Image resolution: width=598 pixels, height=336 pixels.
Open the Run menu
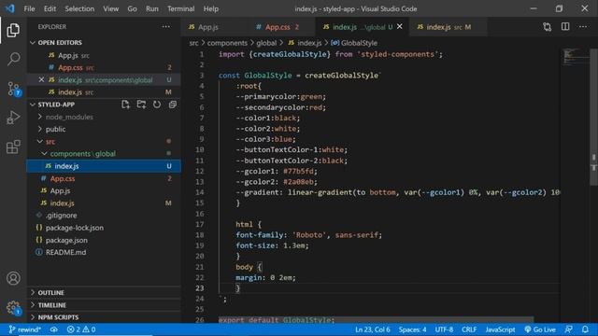(x=151, y=8)
